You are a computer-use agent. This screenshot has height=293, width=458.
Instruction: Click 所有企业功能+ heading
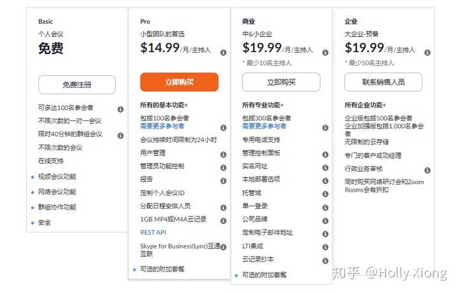click(x=365, y=105)
